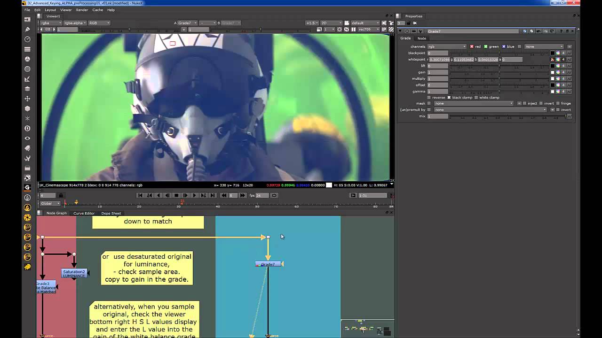Expand the viewer rgba layer dropdown
The height and width of the screenshot is (338, 602).
51,23
